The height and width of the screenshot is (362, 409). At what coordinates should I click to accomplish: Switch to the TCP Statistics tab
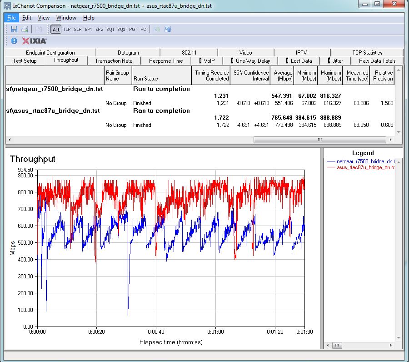click(367, 53)
